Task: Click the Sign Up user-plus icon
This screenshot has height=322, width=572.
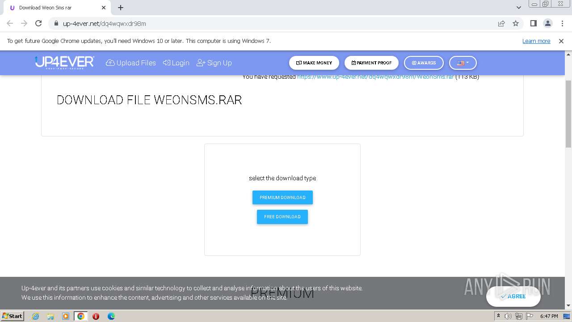Action: (x=201, y=63)
